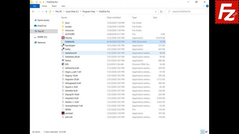This screenshot has width=239, height=134.
Task: Click the fzdefaults XML document icon
Action: pos(63,42)
